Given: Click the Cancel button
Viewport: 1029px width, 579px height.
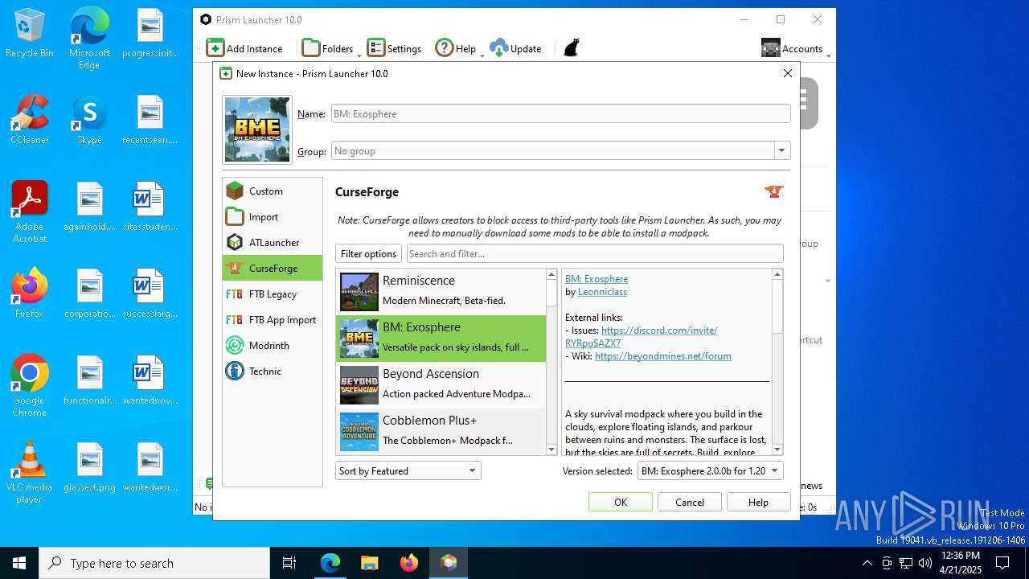Looking at the screenshot, I should [x=690, y=503].
